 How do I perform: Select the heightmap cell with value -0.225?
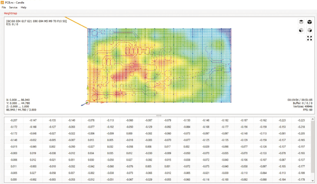coord(301,120)
